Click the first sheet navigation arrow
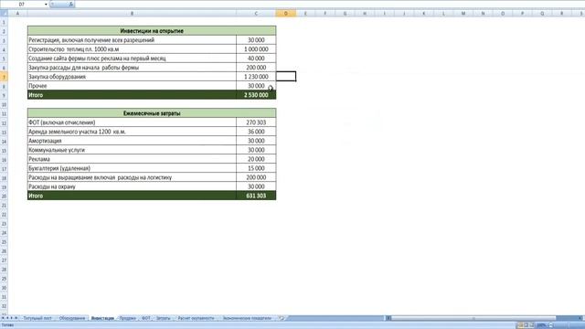Viewport: 585px width, 329px height. [x=2, y=318]
